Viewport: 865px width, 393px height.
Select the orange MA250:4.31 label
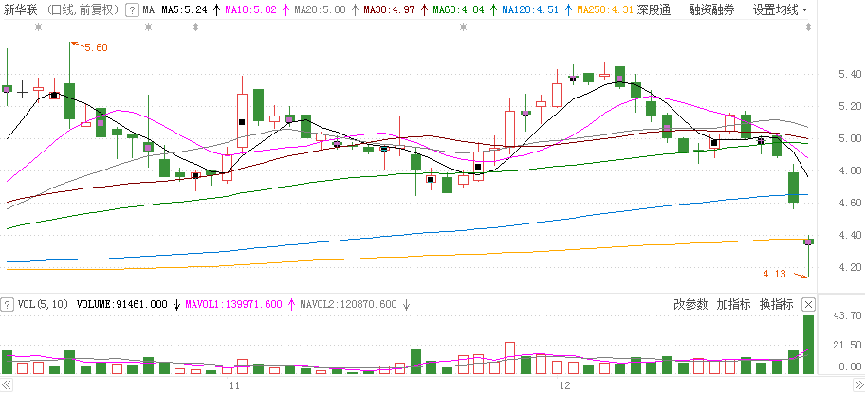(x=604, y=9)
